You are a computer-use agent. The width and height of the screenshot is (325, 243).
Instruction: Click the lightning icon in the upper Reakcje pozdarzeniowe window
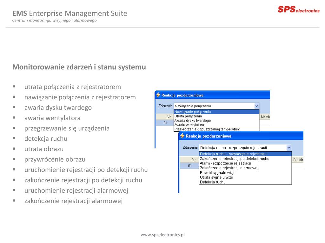tap(158, 95)
